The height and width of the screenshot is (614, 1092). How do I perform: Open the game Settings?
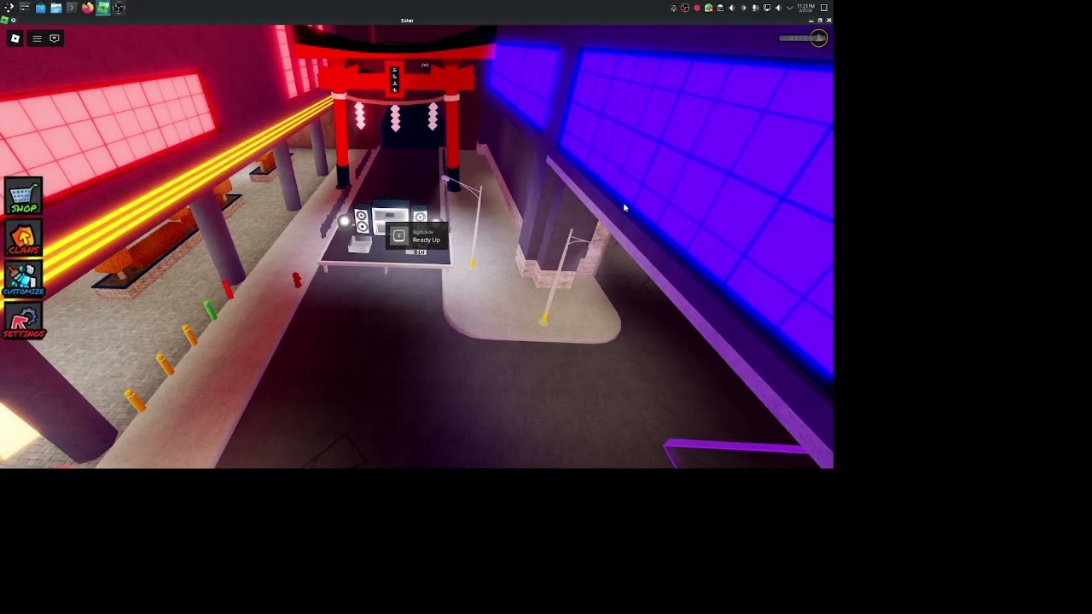click(x=23, y=322)
